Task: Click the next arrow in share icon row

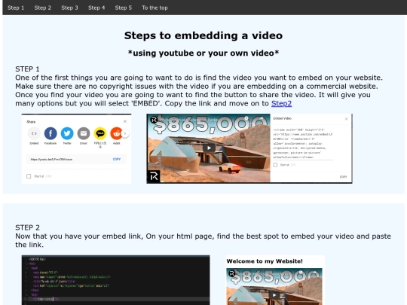Action: pyautogui.click(x=125, y=133)
